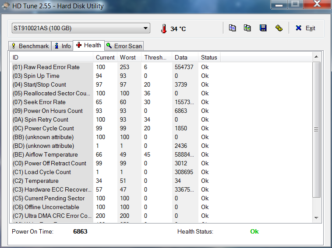Sort by the ID column header
Image resolution: width=332 pixels, height=248 pixels.
click(51, 57)
